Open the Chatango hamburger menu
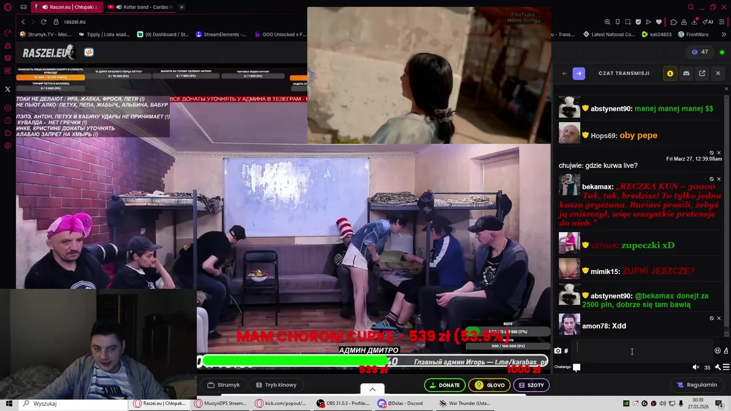 726,367
